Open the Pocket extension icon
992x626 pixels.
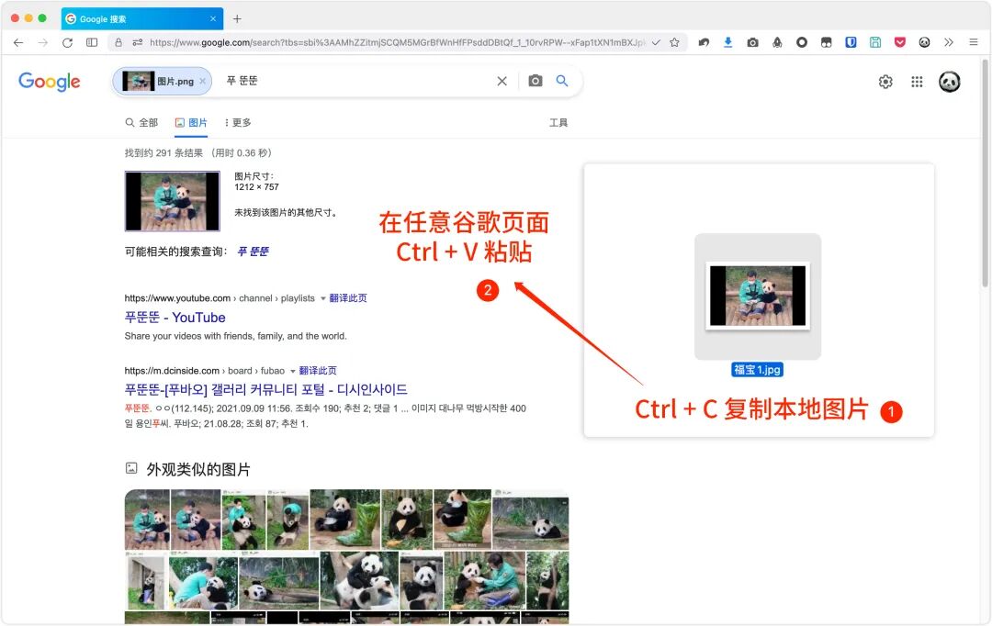pos(899,42)
